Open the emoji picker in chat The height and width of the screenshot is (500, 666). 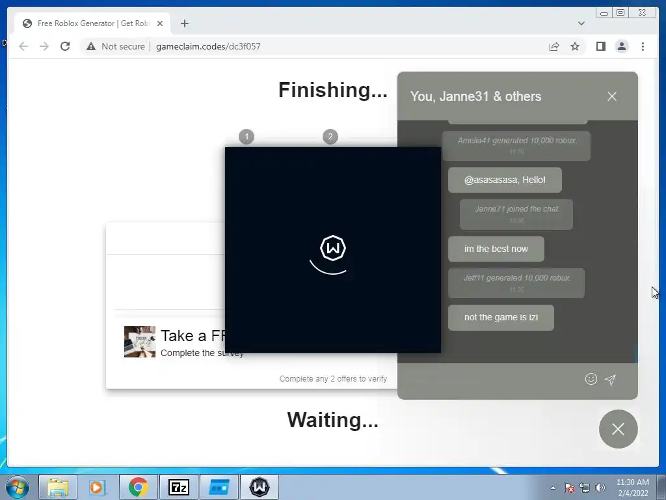[x=591, y=379]
